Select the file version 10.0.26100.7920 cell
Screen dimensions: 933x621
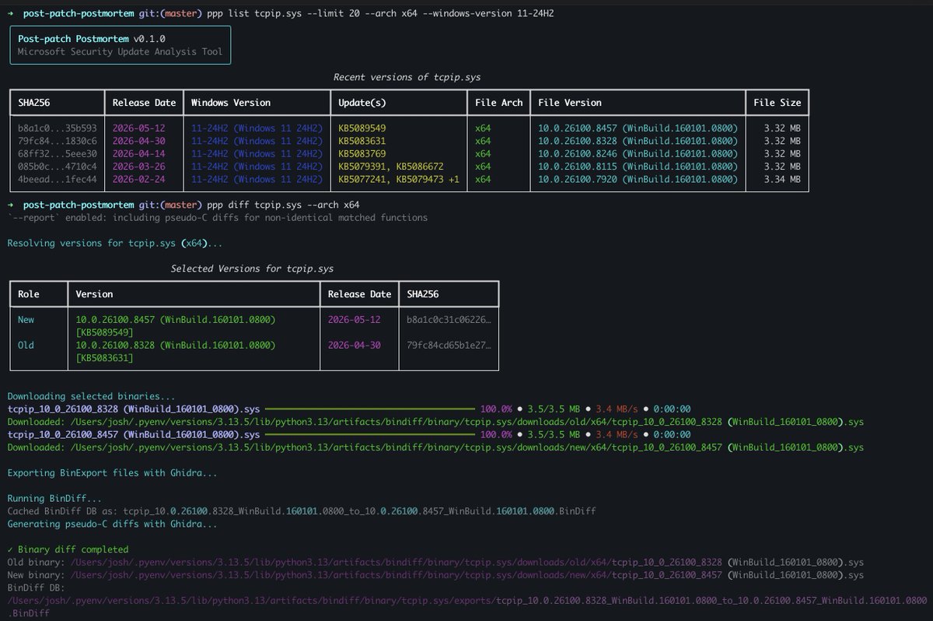coord(638,179)
